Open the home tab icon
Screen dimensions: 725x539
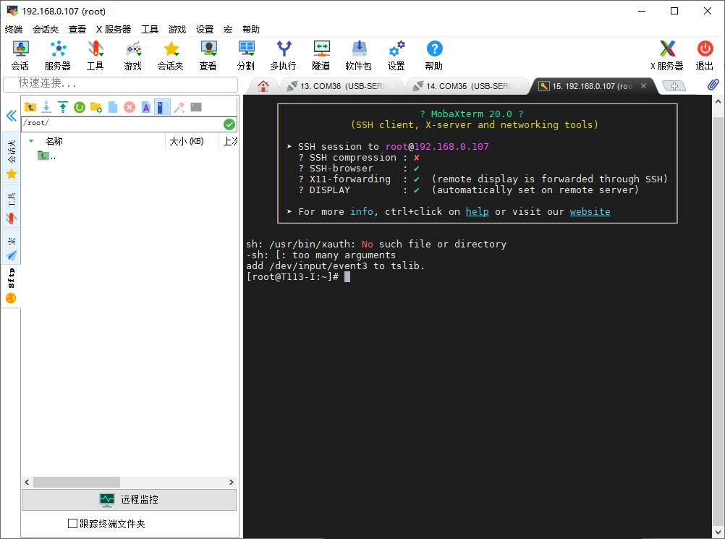pos(263,86)
